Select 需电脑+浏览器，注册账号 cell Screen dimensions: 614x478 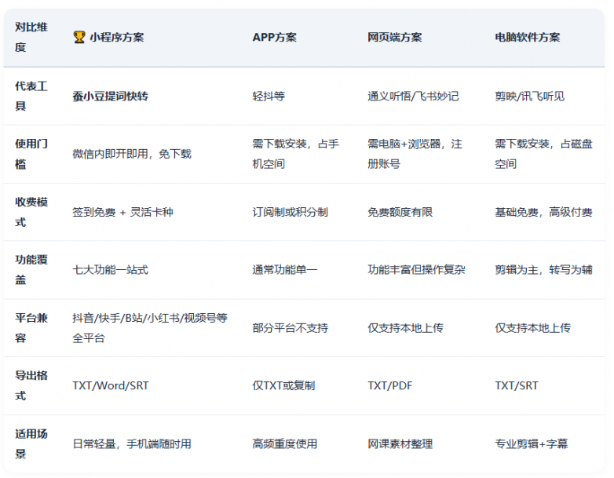pyautogui.click(x=415, y=154)
